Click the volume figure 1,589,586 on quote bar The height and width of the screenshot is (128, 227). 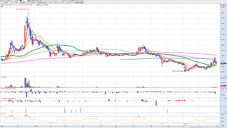22,2
